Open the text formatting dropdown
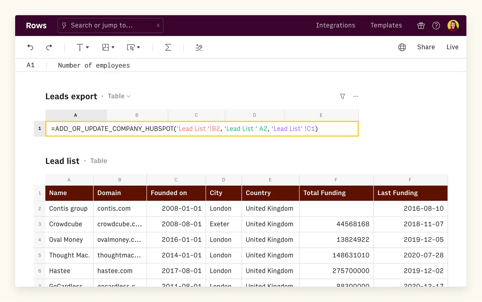This screenshot has height=302, width=482. (x=83, y=47)
